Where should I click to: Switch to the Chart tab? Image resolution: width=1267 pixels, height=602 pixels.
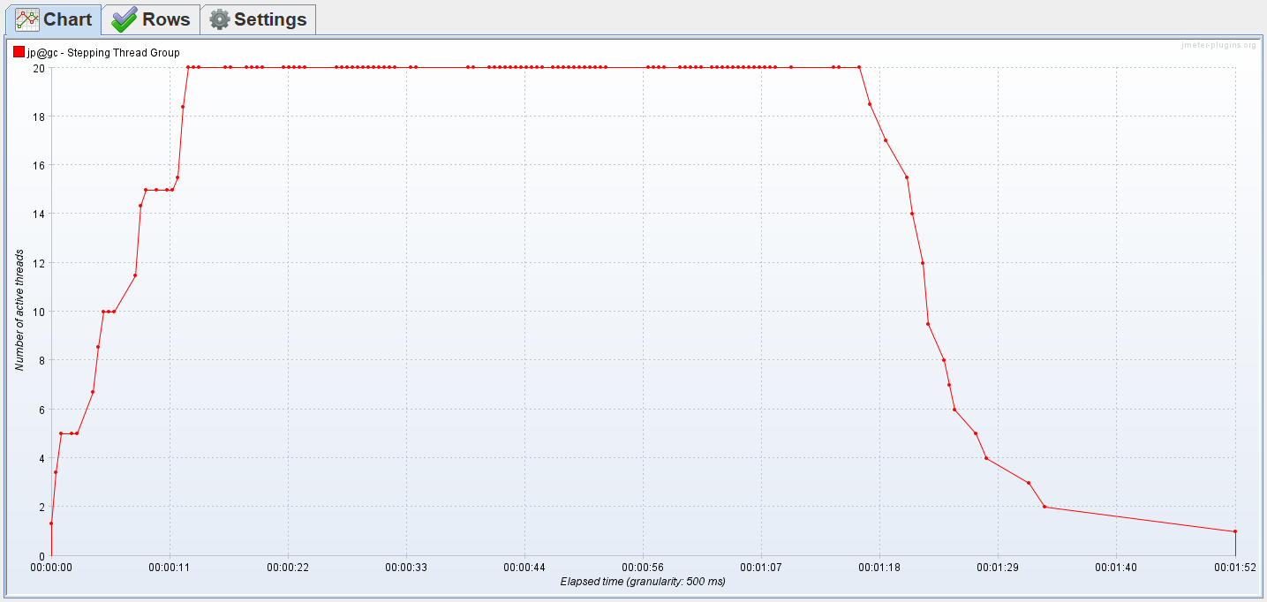coord(53,19)
